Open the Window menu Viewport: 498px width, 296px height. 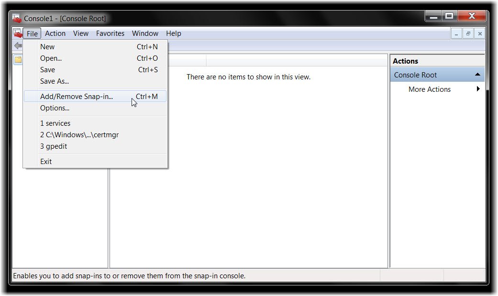point(145,33)
